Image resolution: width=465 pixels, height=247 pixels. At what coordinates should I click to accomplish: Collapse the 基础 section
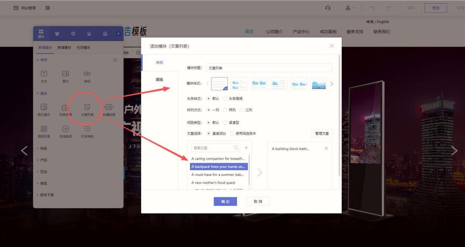coord(42,93)
